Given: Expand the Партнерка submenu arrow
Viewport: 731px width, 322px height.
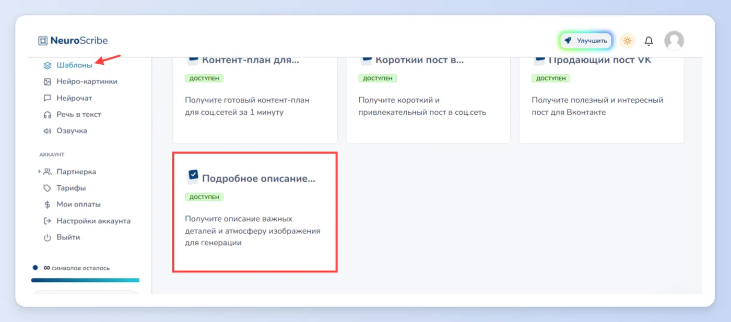Looking at the screenshot, I should [39, 171].
